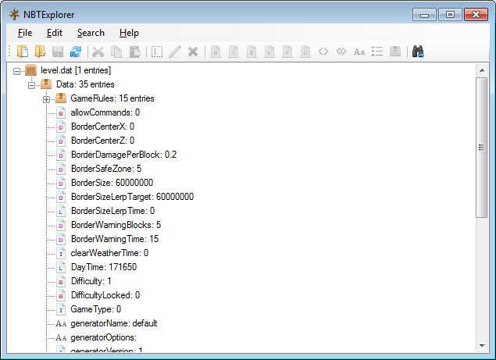Select the allowCommands: 0 tag

[x=105, y=112]
